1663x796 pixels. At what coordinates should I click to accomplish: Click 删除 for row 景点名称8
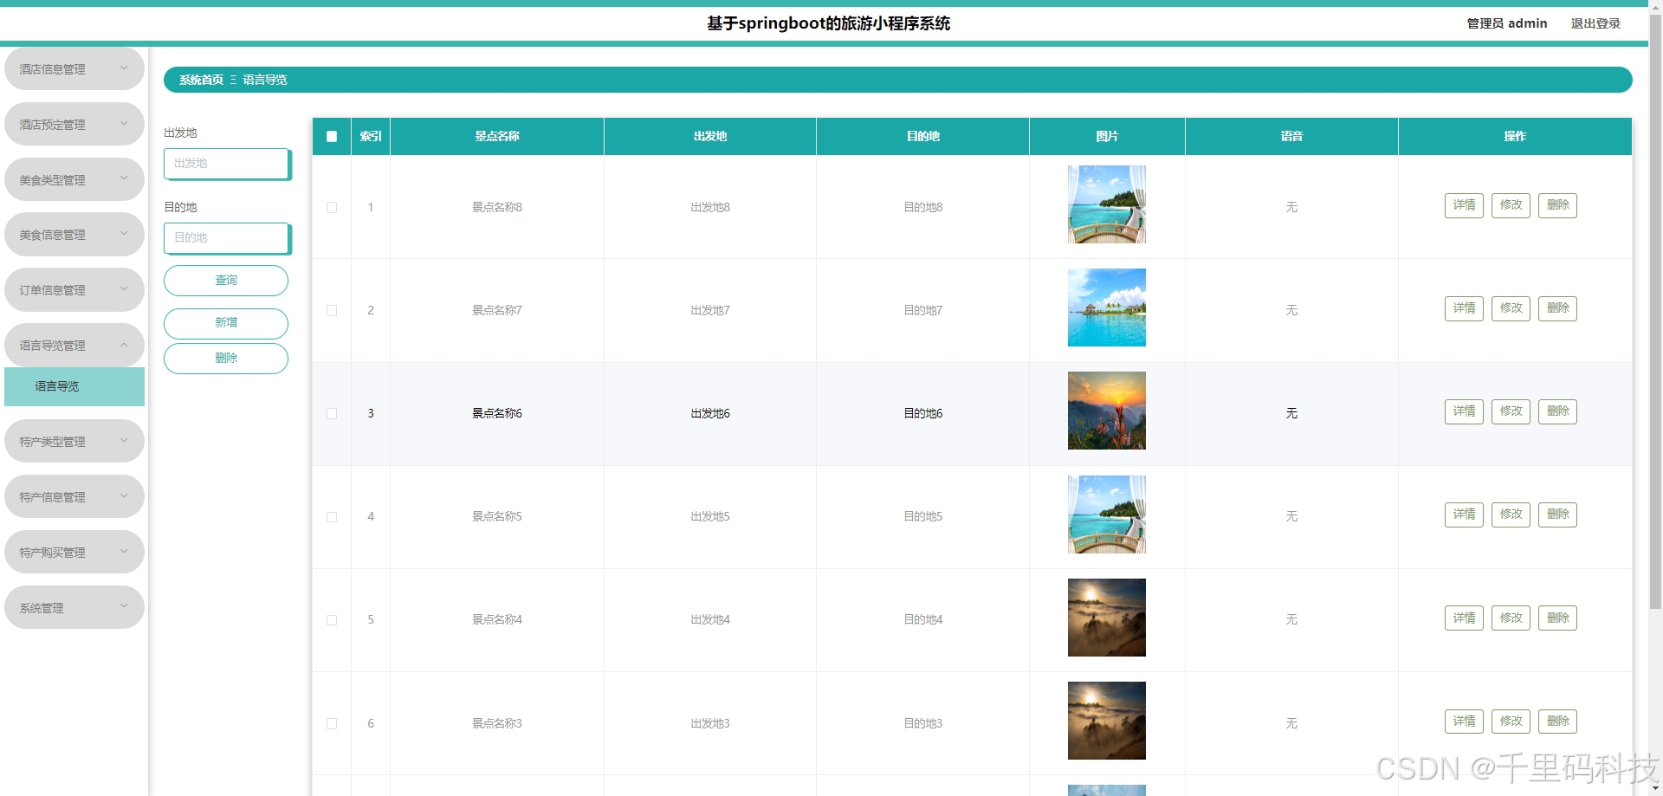pyautogui.click(x=1557, y=205)
